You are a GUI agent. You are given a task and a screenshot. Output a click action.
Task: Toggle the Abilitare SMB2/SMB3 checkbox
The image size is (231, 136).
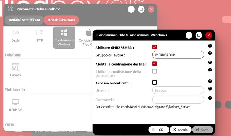pyautogui.click(x=154, y=47)
